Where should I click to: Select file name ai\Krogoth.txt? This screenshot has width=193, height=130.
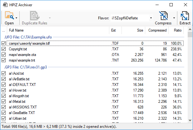19,96
